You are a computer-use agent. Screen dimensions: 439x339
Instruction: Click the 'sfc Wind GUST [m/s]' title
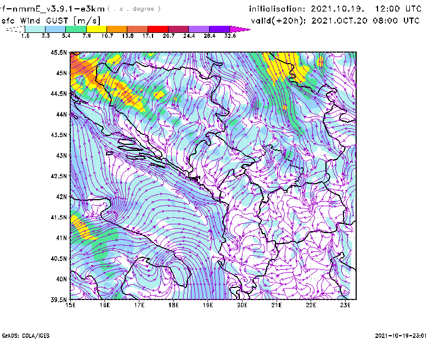coord(51,21)
